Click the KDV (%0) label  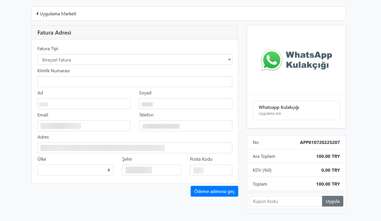(x=262, y=170)
